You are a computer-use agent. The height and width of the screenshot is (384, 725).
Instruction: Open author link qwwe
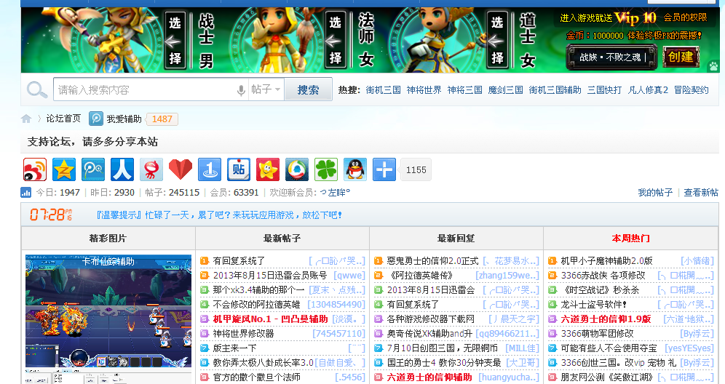[349, 276]
